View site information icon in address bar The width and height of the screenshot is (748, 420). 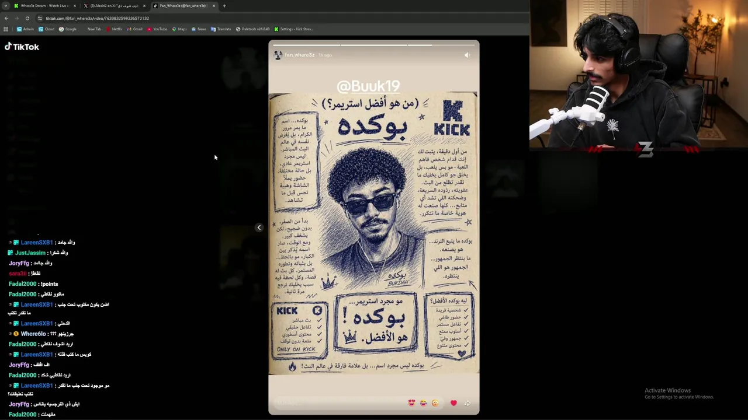(x=40, y=18)
